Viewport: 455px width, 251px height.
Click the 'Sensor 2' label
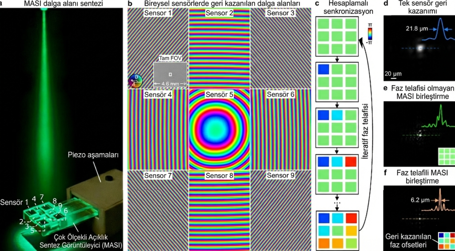pyautogui.click(x=219, y=13)
